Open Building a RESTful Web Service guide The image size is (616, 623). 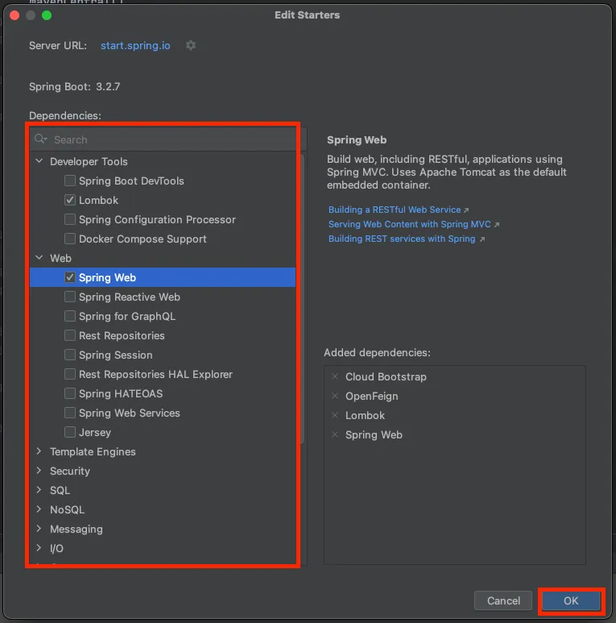click(395, 210)
